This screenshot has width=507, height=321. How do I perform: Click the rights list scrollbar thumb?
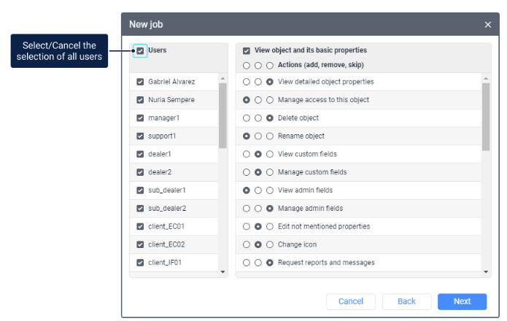point(486,117)
